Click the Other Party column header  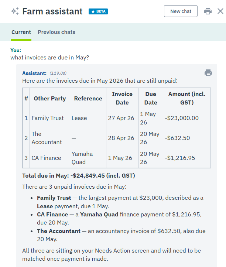[x=50, y=98]
